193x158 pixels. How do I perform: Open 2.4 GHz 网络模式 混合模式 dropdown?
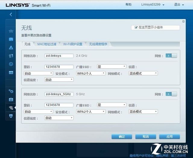point(143,73)
